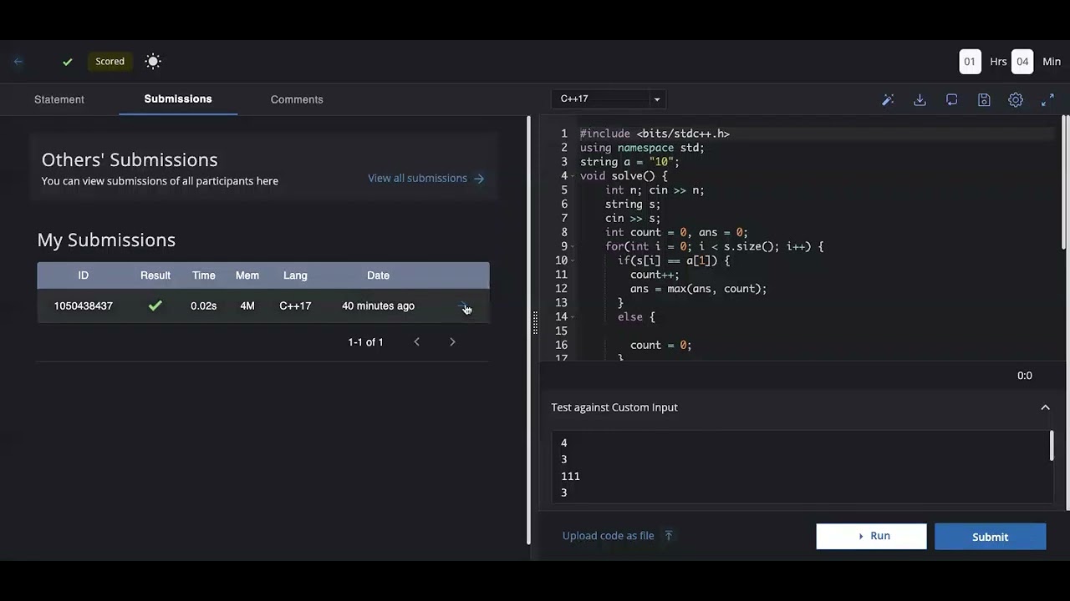Image resolution: width=1070 pixels, height=601 pixels.
Task: Click the 04 minutes timer box
Action: tap(1022, 61)
